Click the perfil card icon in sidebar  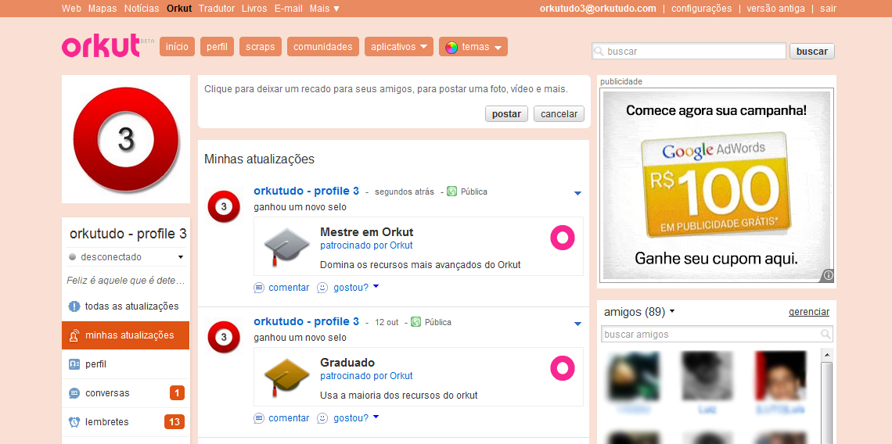(74, 364)
